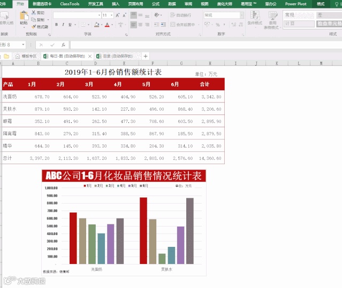Toggle center horizontal alignment
342x288 pixels.
coord(140,25)
